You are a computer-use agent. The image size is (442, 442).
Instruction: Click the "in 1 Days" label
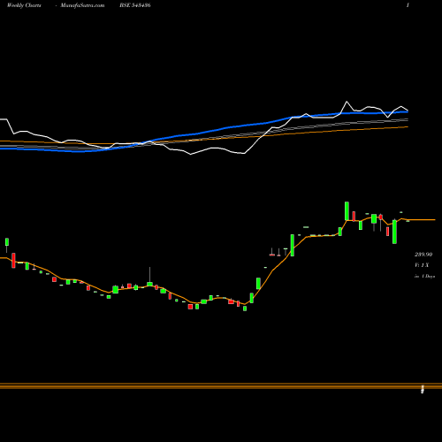[424, 276]
